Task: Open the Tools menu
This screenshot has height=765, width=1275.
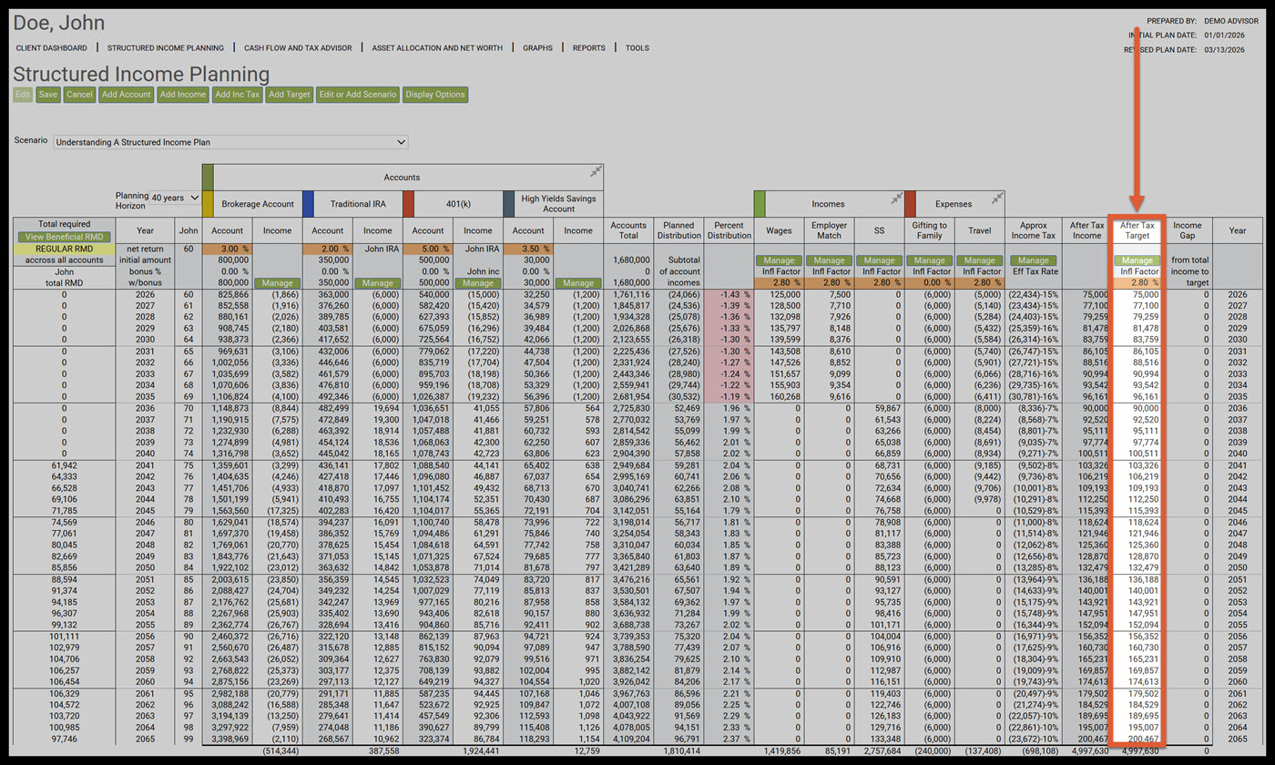Action: 637,47
